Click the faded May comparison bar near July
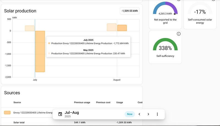The width and height of the screenshot is (220, 126). [x=30, y=28]
